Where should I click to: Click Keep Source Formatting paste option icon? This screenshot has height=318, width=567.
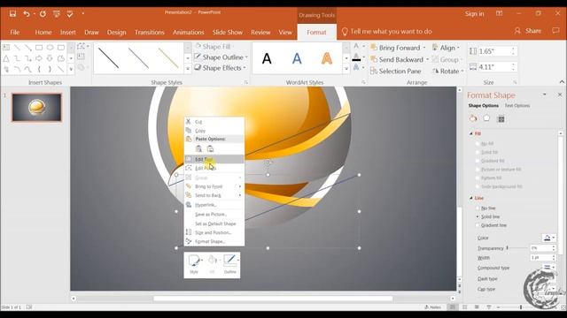[x=198, y=149]
